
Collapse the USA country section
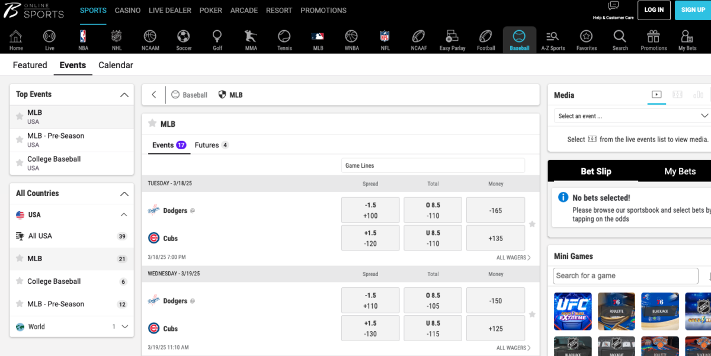(x=124, y=215)
